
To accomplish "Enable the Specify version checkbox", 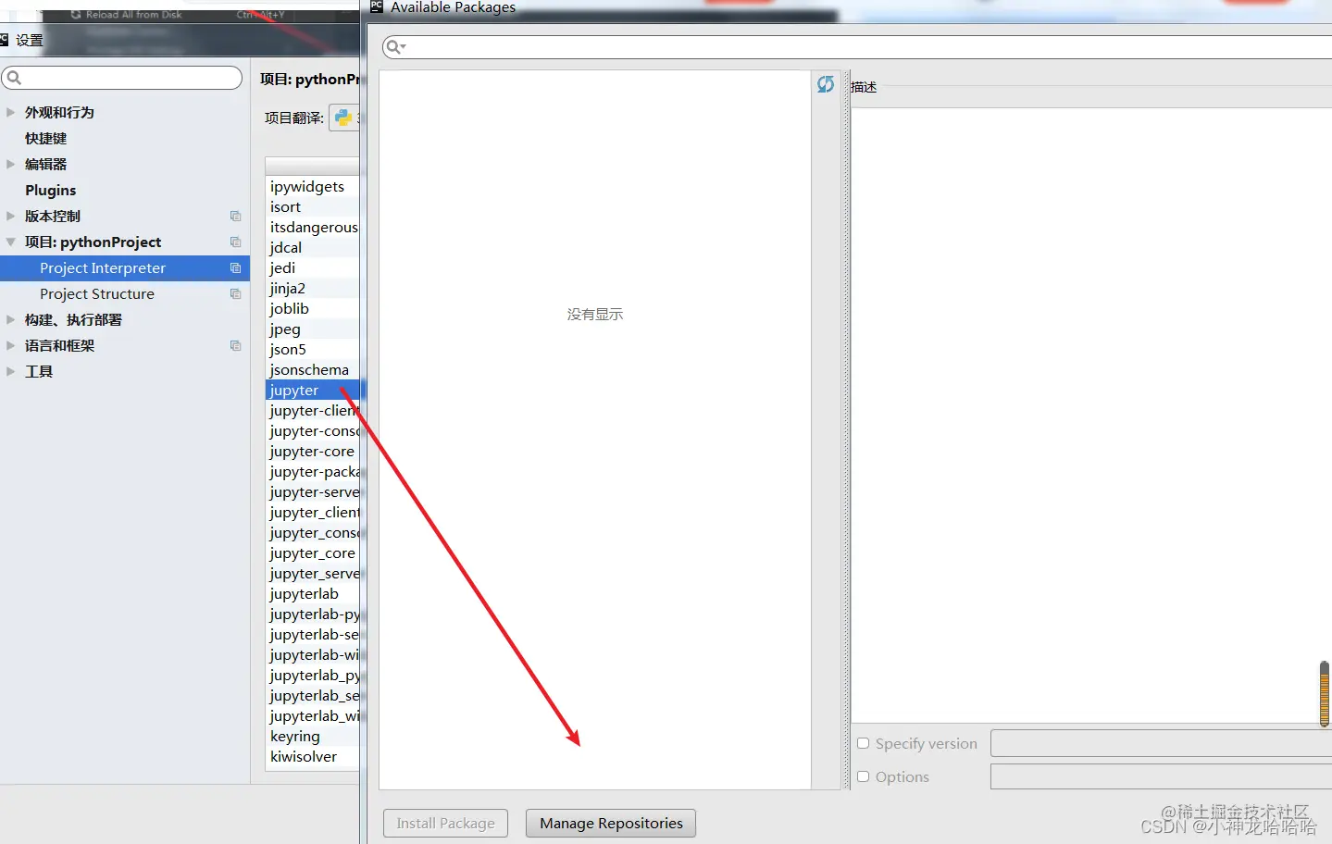I will (x=863, y=743).
